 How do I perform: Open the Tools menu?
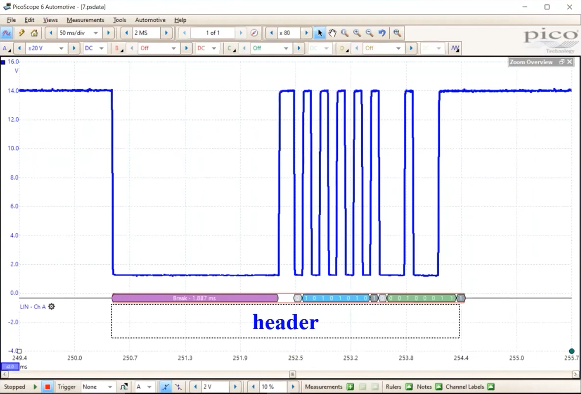coord(119,20)
